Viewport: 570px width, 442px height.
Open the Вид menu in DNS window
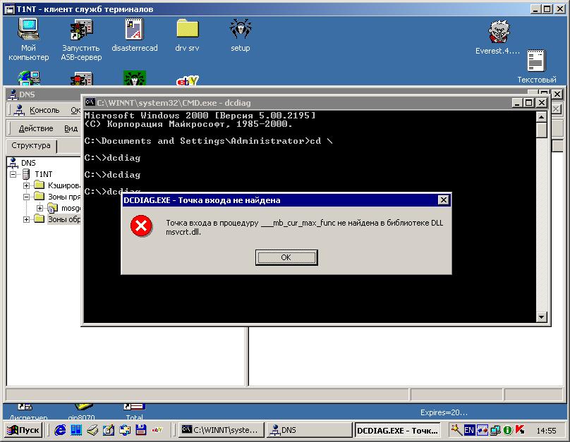[x=71, y=128]
